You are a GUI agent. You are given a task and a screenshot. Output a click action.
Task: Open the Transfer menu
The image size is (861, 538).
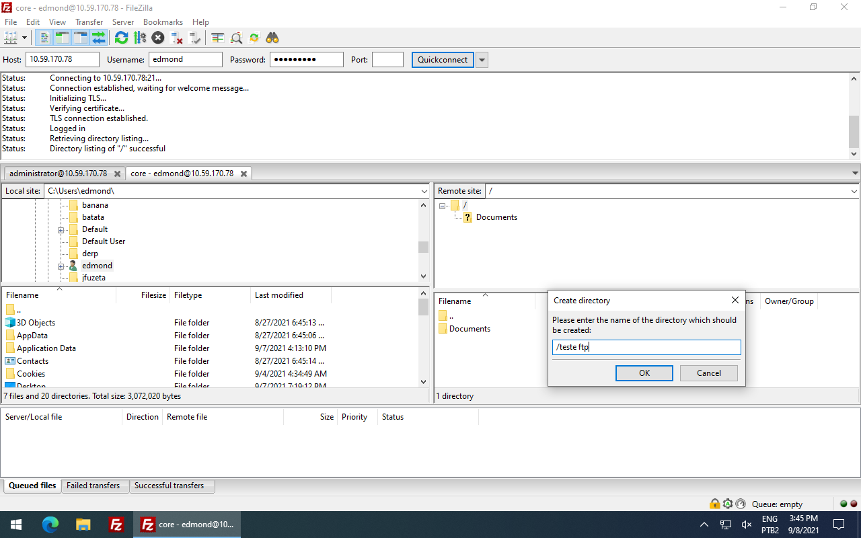click(89, 22)
